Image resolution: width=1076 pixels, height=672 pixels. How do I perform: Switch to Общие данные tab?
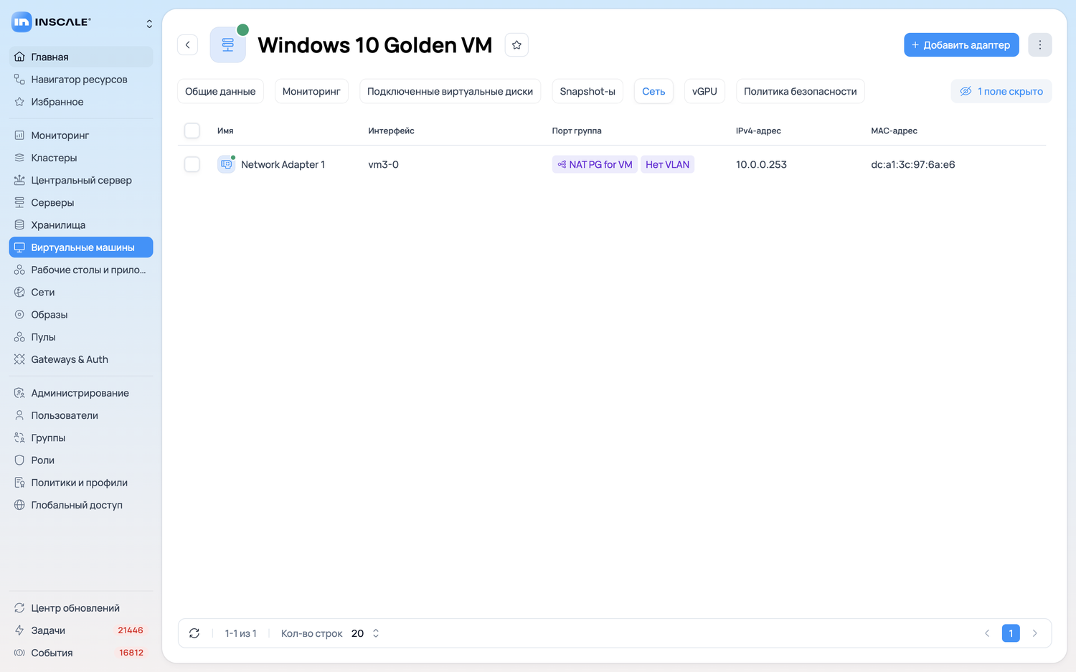(x=220, y=91)
